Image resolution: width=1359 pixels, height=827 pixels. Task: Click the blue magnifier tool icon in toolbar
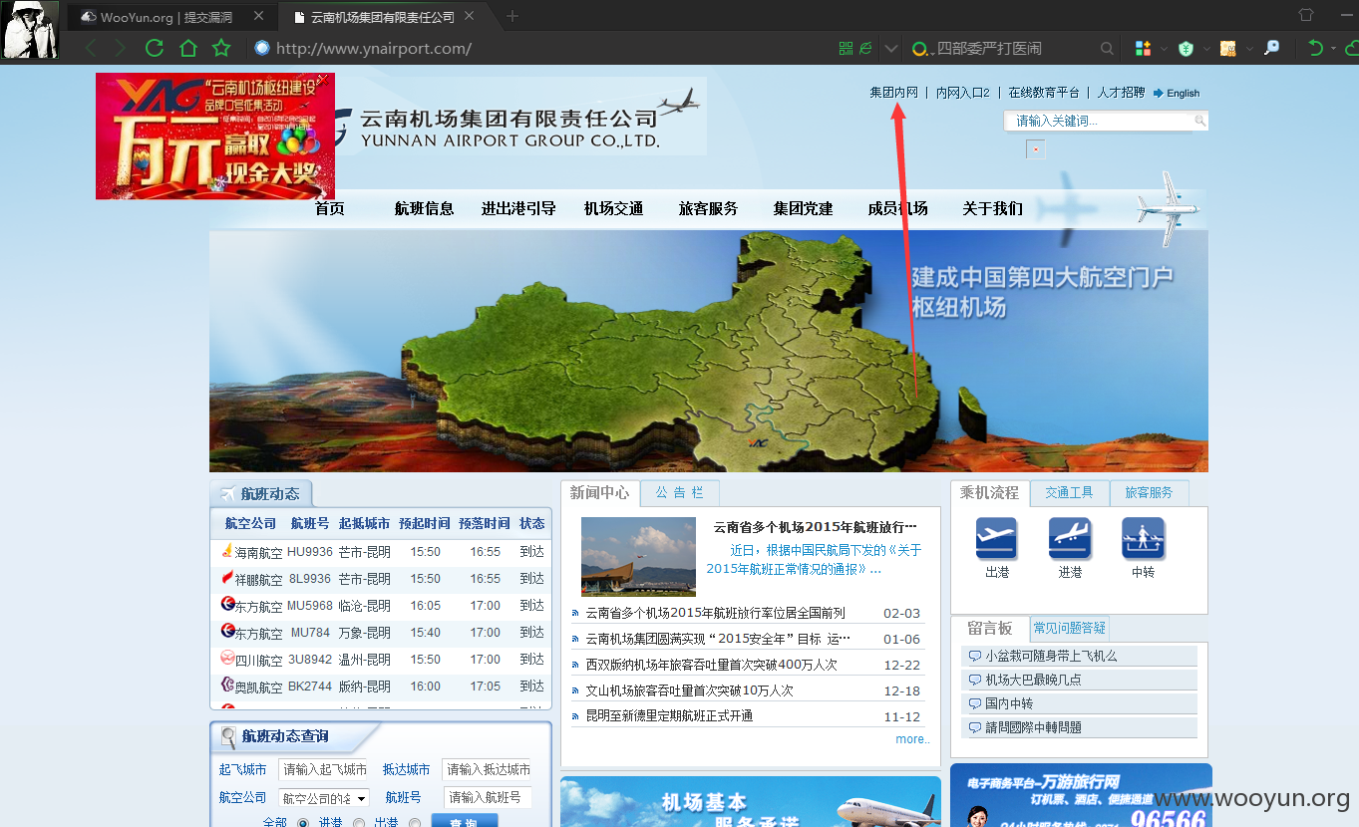pyautogui.click(x=1271, y=48)
